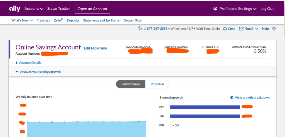This screenshot has height=137, width=285.
Task: Click the DEC growth bar
Action: 205,107
